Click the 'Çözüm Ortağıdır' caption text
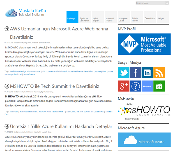175x151 pixels. tap(132, 119)
